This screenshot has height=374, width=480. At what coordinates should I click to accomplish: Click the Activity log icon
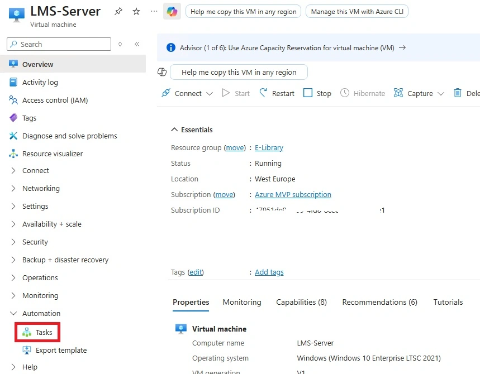(13, 82)
